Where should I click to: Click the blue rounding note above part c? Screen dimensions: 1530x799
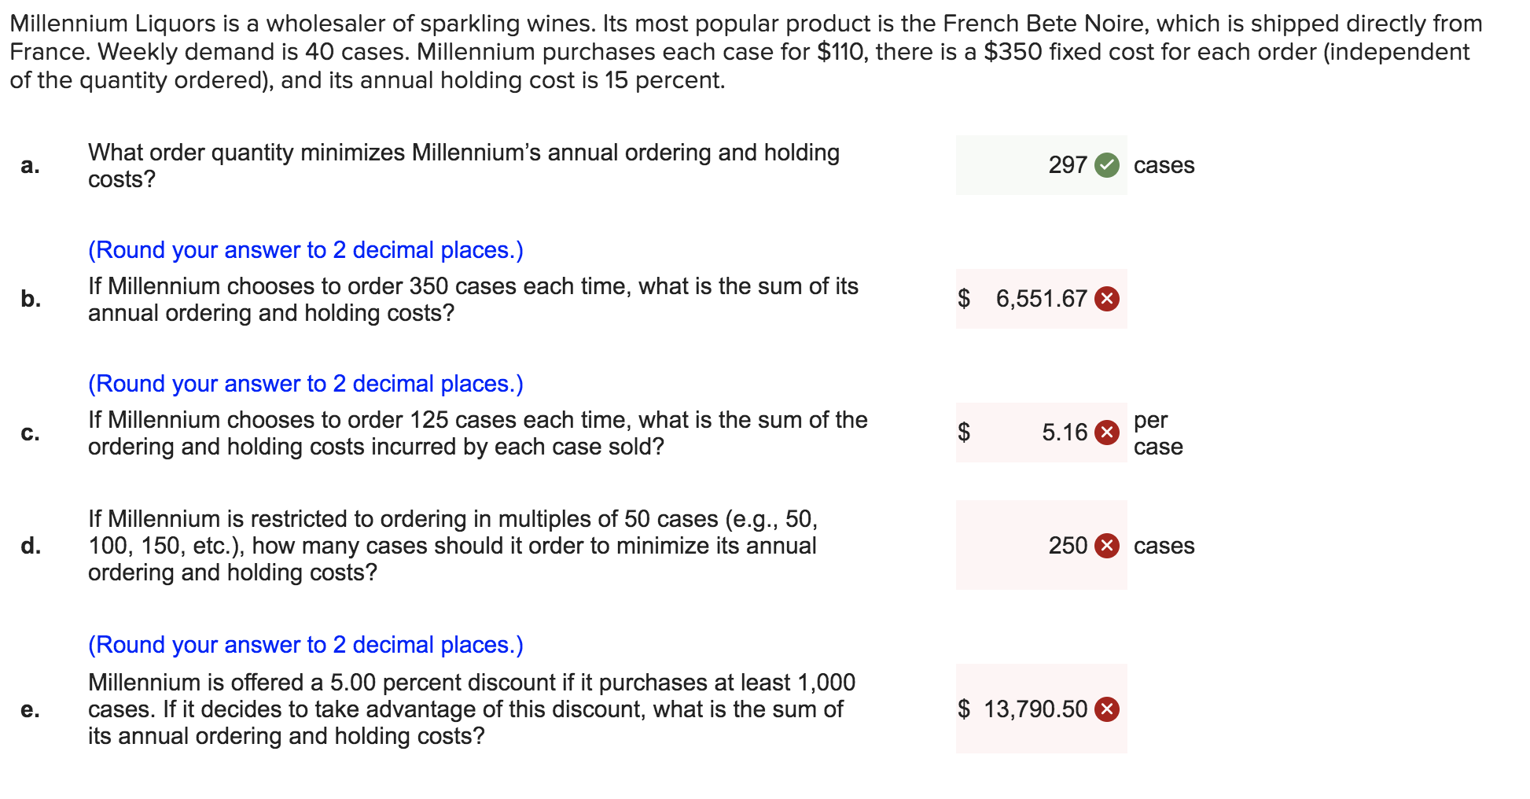tap(305, 384)
